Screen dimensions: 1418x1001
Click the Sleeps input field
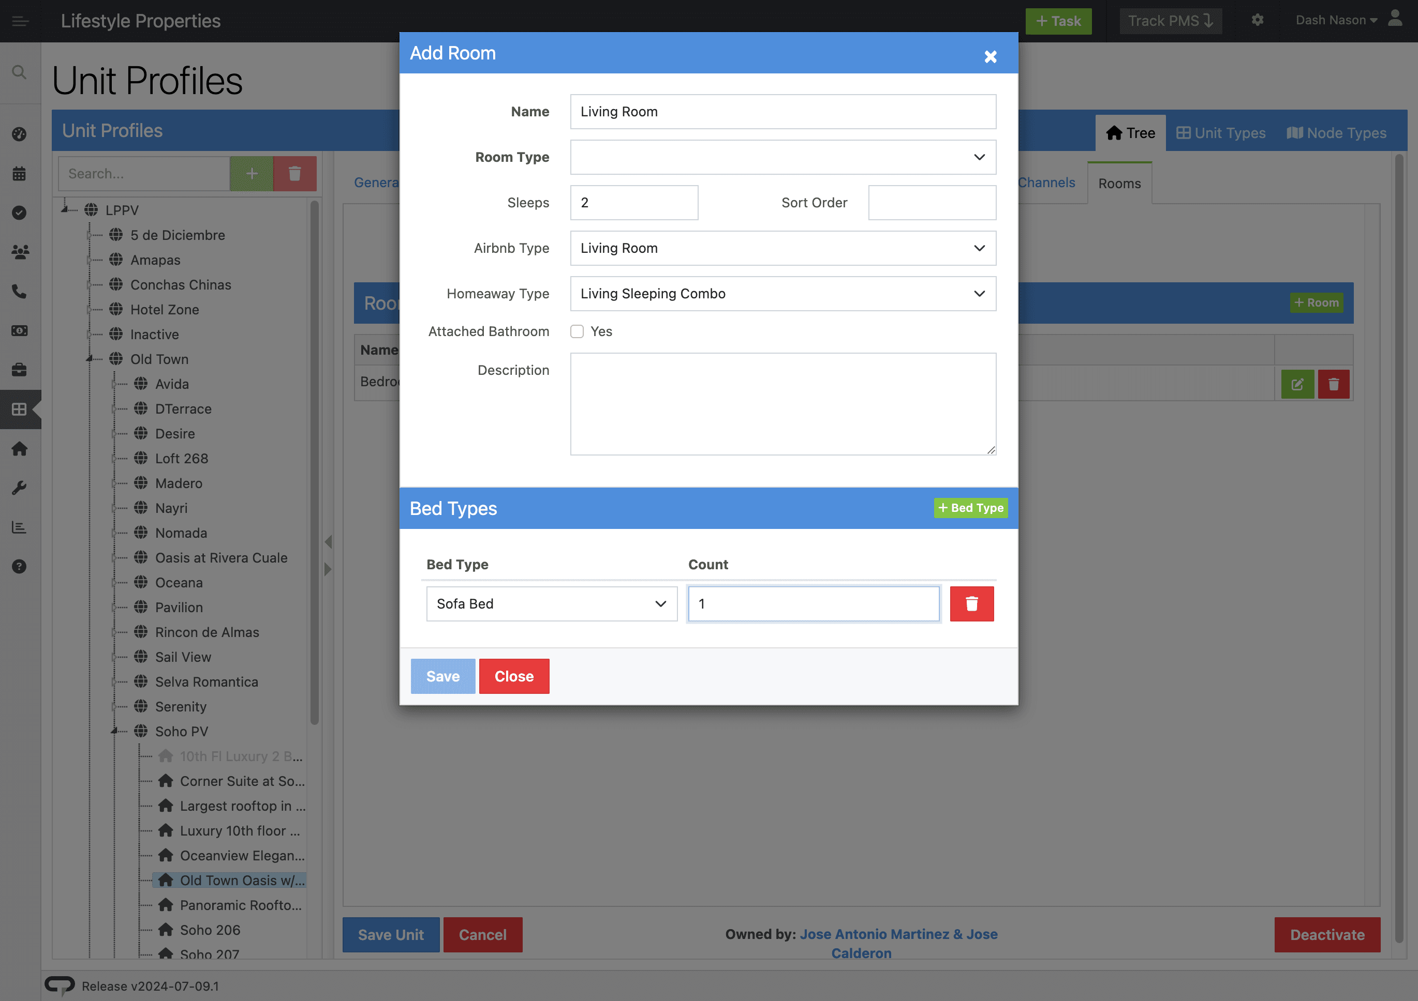[x=633, y=202]
